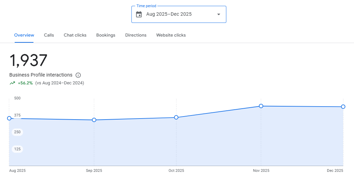Select the Sep 2025 data point on chart

tap(94, 120)
